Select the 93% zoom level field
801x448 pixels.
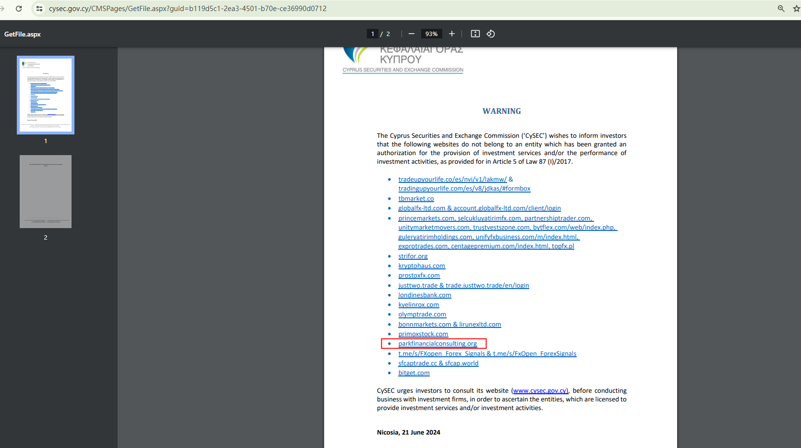click(x=431, y=34)
